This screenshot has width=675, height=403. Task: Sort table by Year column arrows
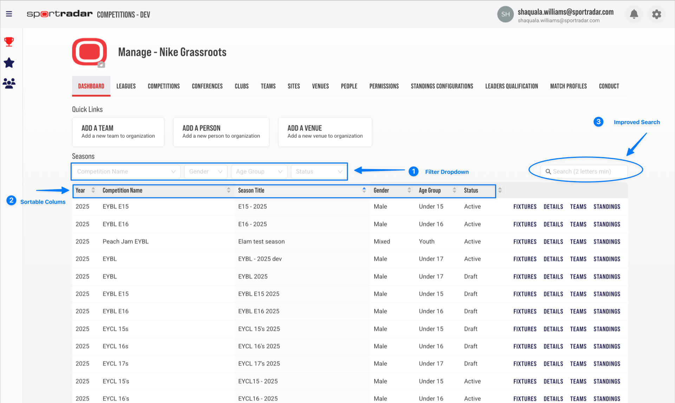93,190
